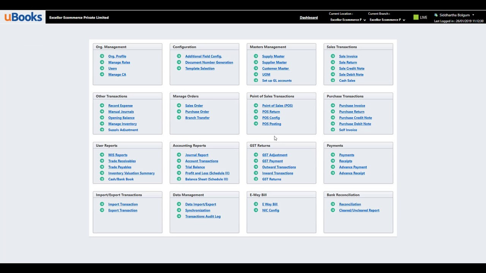
Task: Open the Sale Return link
Action: [348, 62]
